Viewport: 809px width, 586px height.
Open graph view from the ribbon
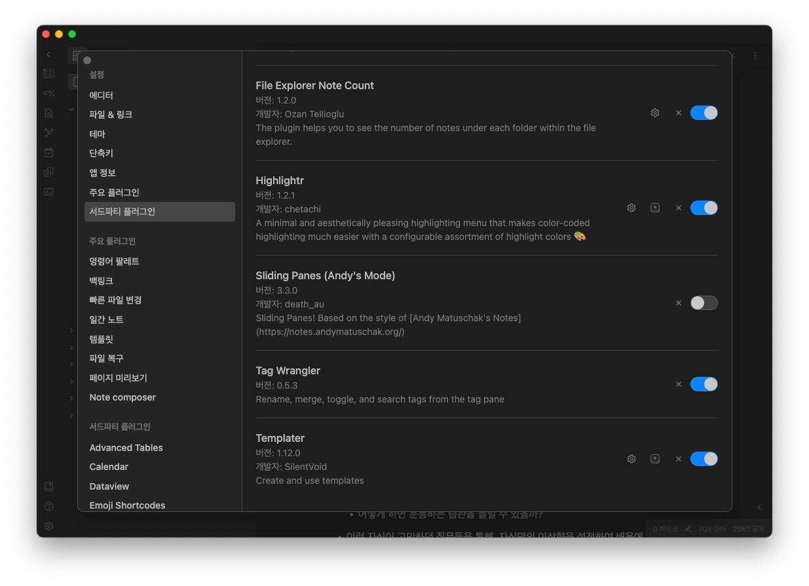point(48,132)
